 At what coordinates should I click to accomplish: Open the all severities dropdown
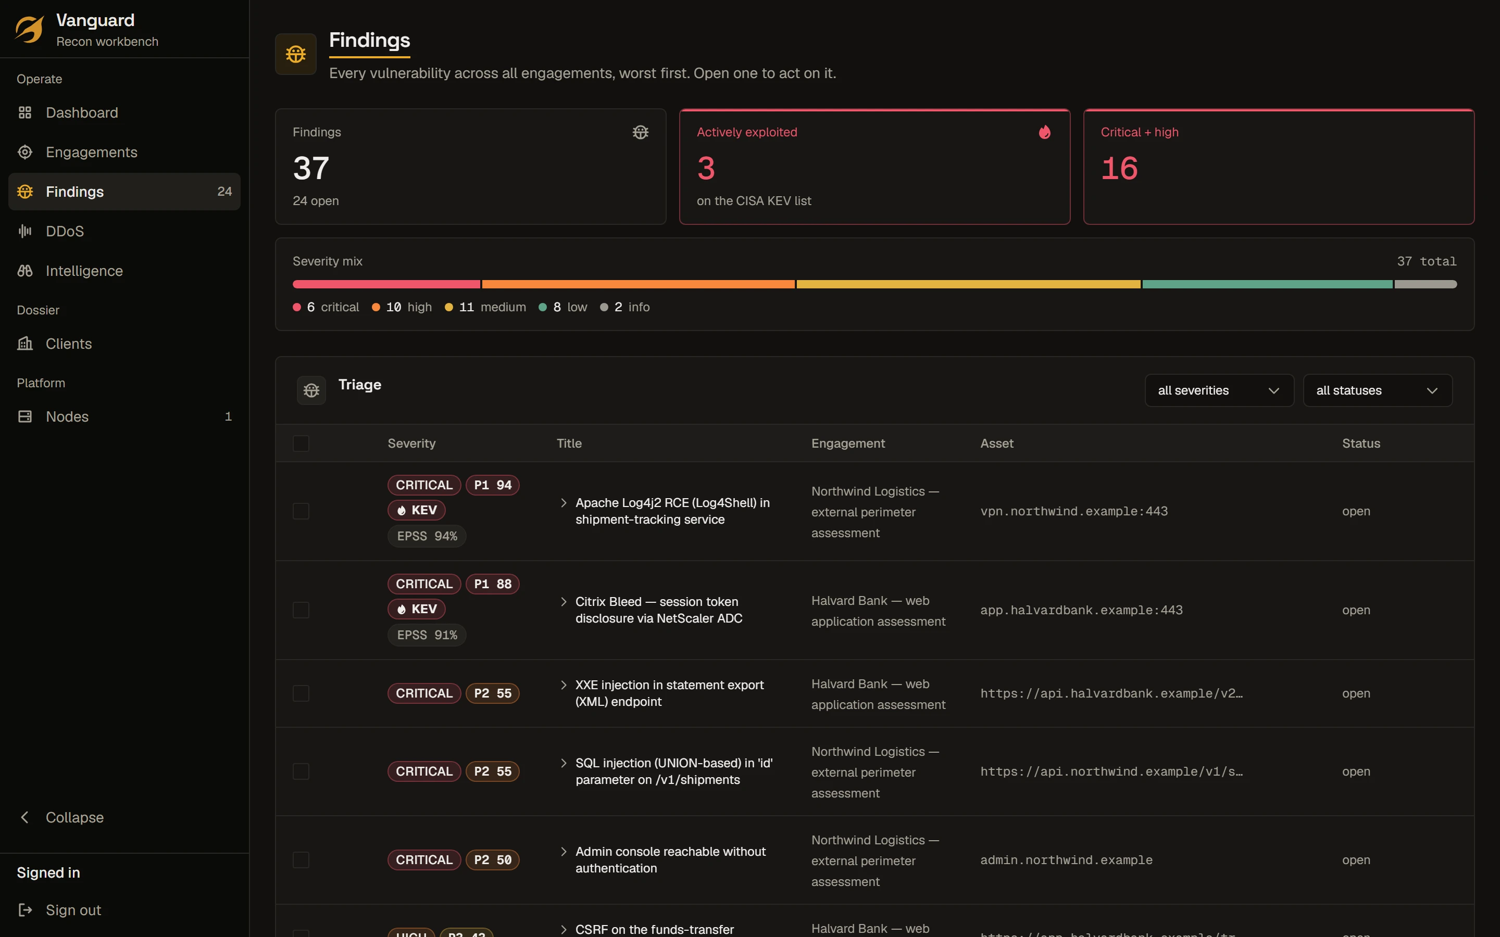(x=1219, y=390)
